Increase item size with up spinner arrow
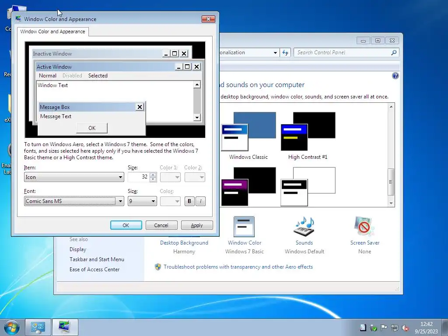The image size is (448, 336). (x=153, y=175)
